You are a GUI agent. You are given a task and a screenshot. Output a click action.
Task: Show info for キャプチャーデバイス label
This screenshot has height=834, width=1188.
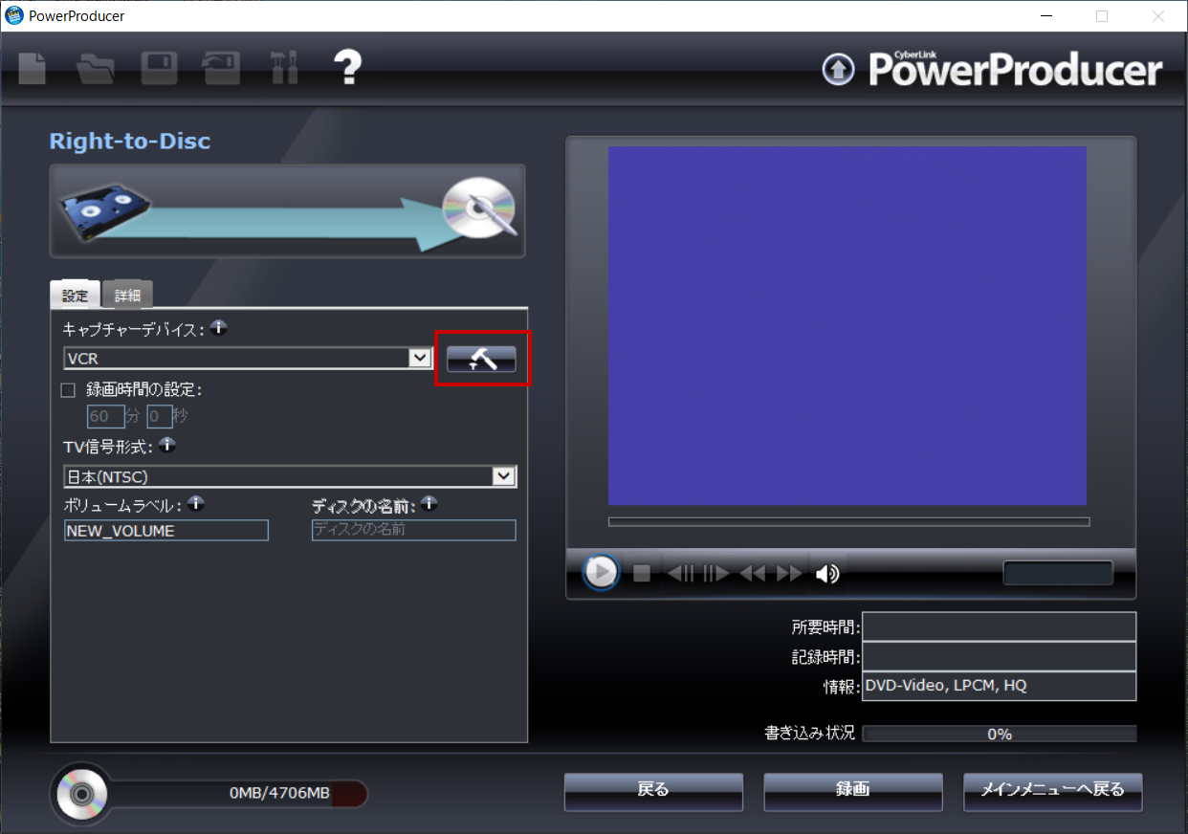pyautogui.click(x=219, y=328)
